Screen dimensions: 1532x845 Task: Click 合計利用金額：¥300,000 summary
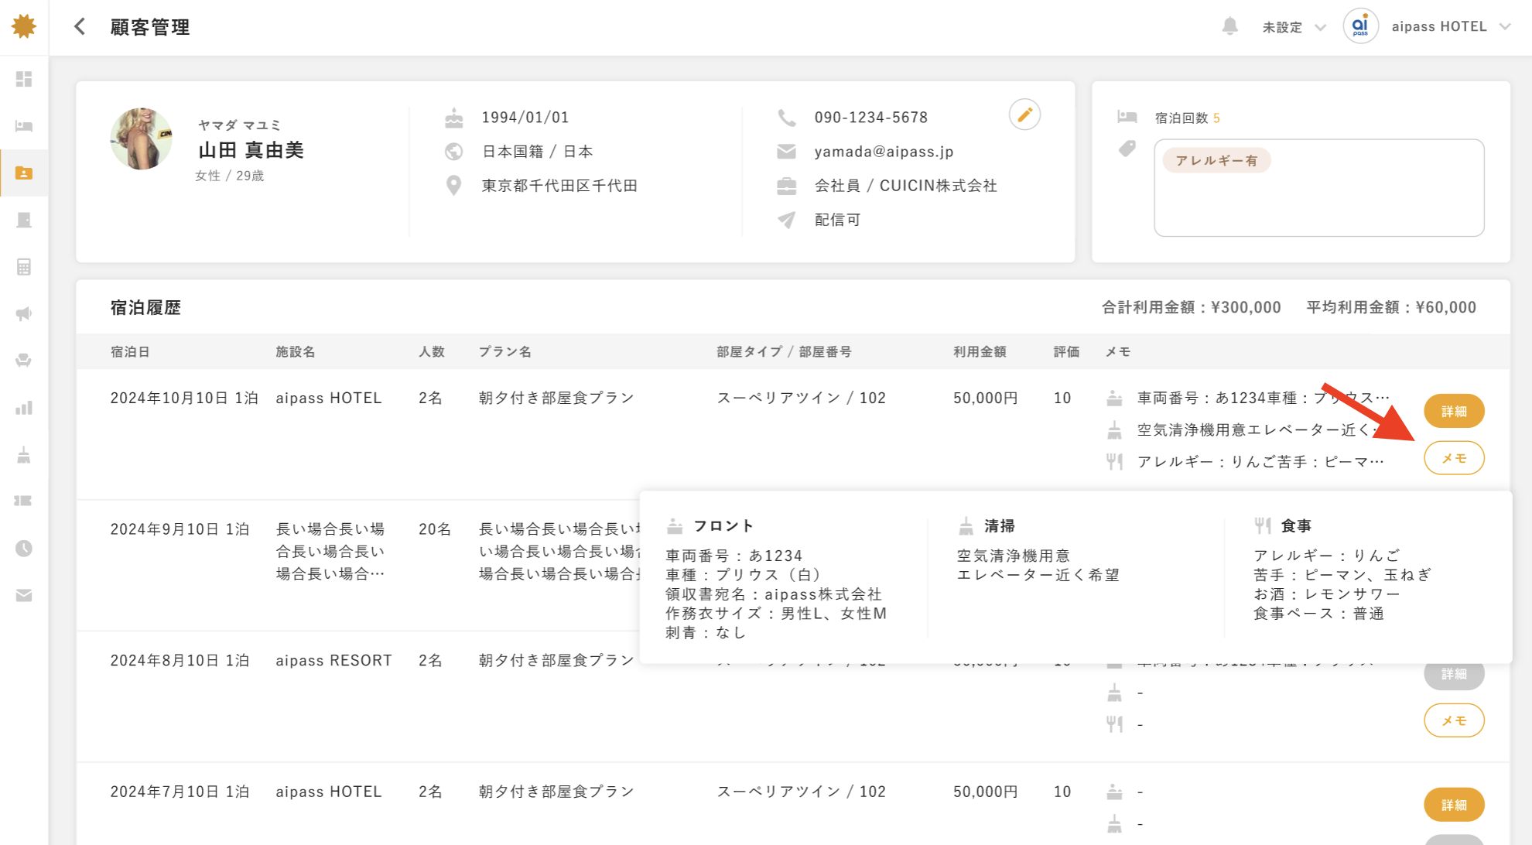pyautogui.click(x=1191, y=308)
